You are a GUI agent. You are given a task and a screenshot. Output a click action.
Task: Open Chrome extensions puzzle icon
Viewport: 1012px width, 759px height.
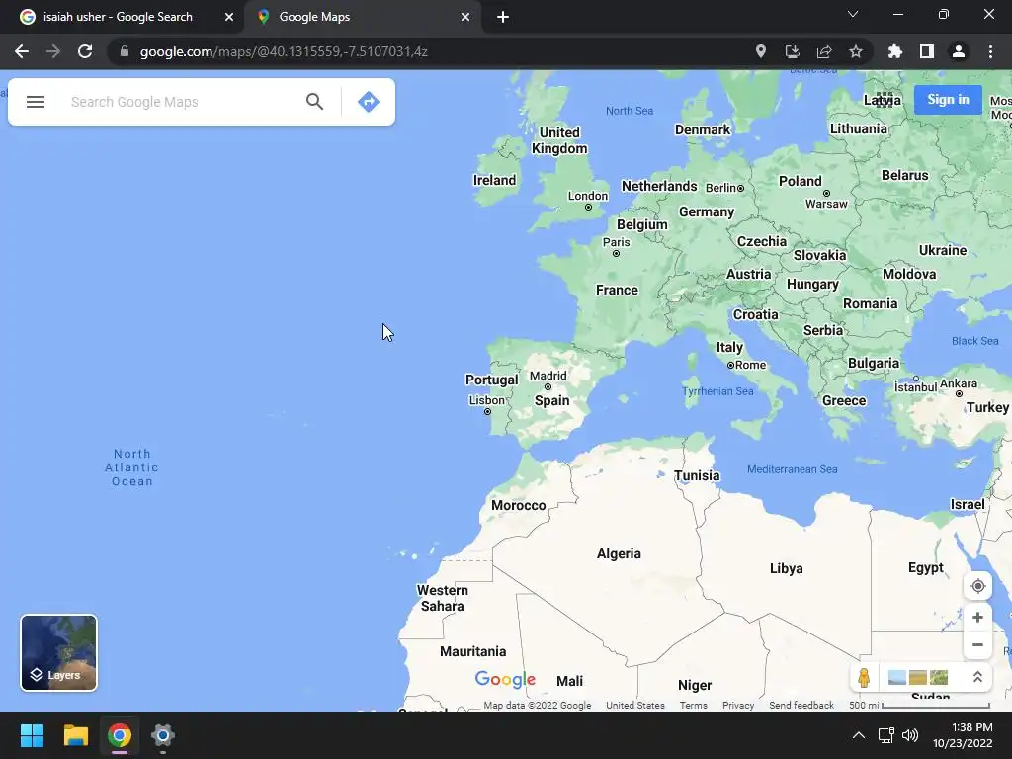[x=895, y=51]
